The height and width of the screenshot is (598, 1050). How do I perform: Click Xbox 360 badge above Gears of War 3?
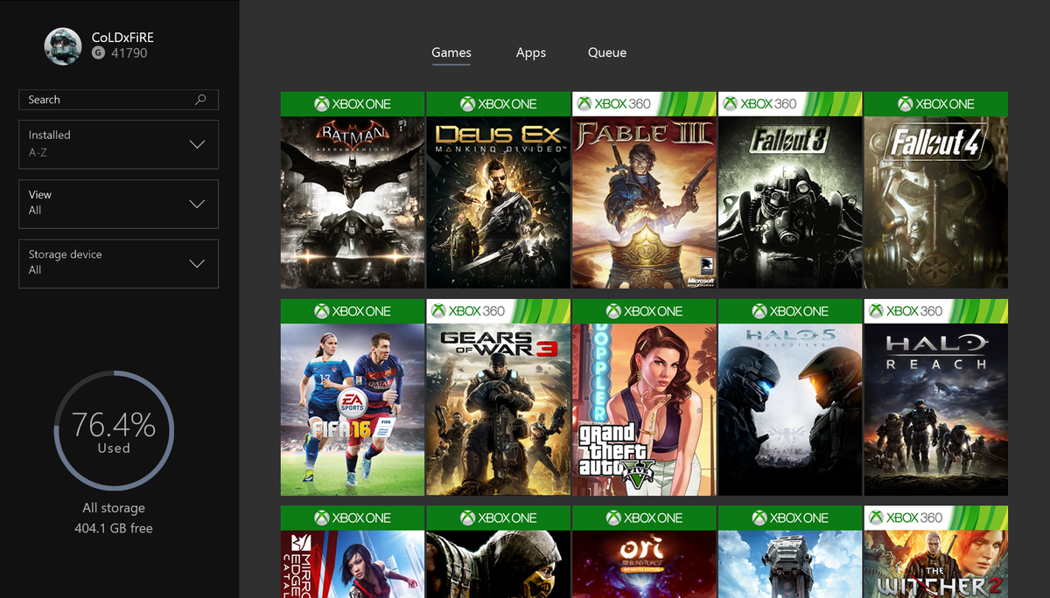click(498, 311)
